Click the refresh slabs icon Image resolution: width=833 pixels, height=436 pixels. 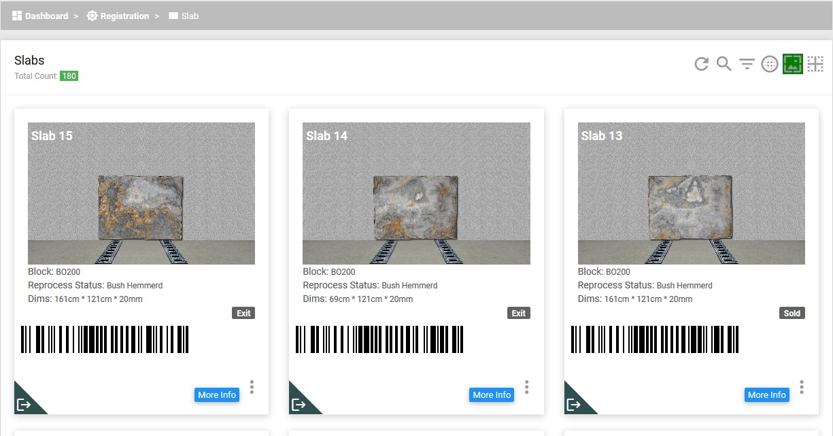tap(701, 64)
